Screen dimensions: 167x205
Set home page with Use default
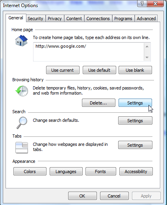point(99,70)
